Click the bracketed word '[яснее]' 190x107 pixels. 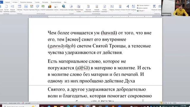click(x=73, y=40)
